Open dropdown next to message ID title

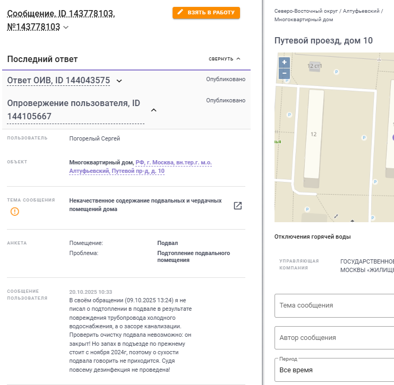pos(66,28)
